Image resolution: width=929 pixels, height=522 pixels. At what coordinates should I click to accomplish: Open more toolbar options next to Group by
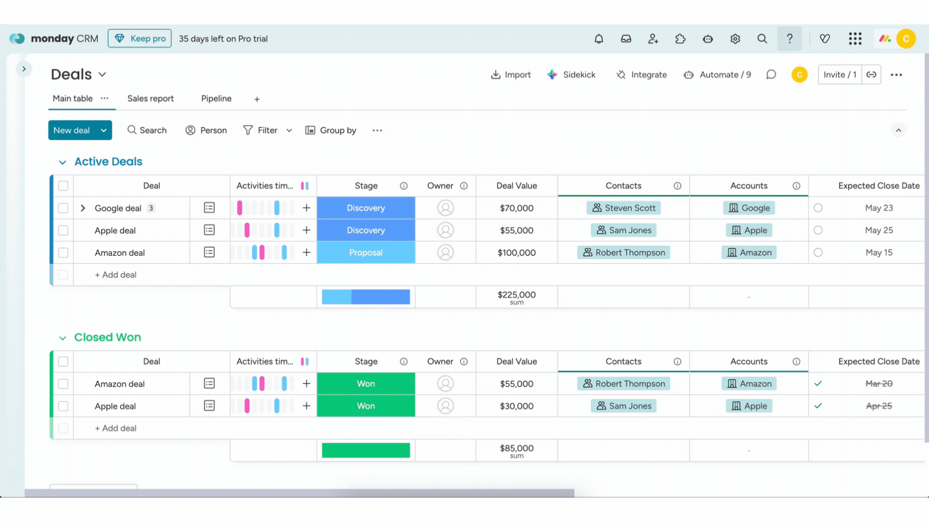377,130
